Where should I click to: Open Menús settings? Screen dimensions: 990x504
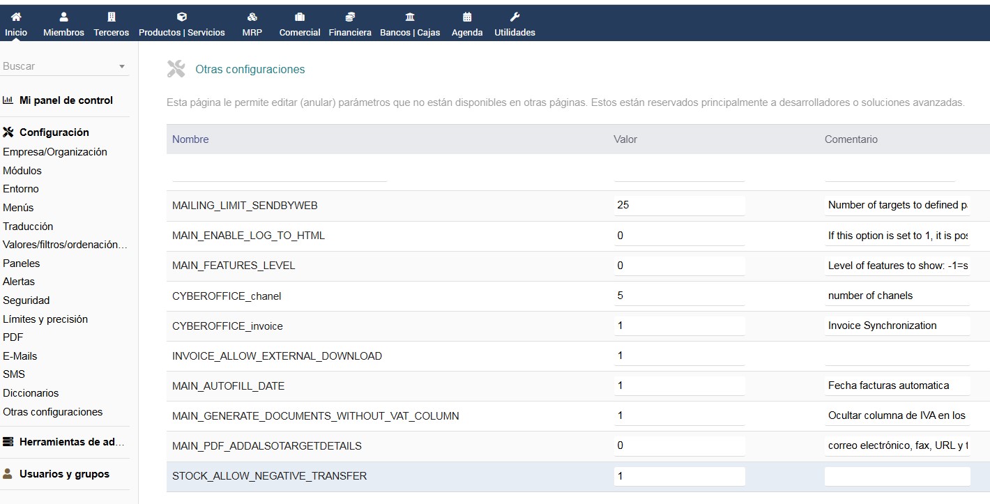pyautogui.click(x=18, y=208)
